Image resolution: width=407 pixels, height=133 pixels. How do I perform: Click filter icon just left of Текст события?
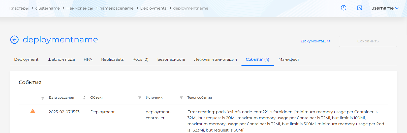181,98
